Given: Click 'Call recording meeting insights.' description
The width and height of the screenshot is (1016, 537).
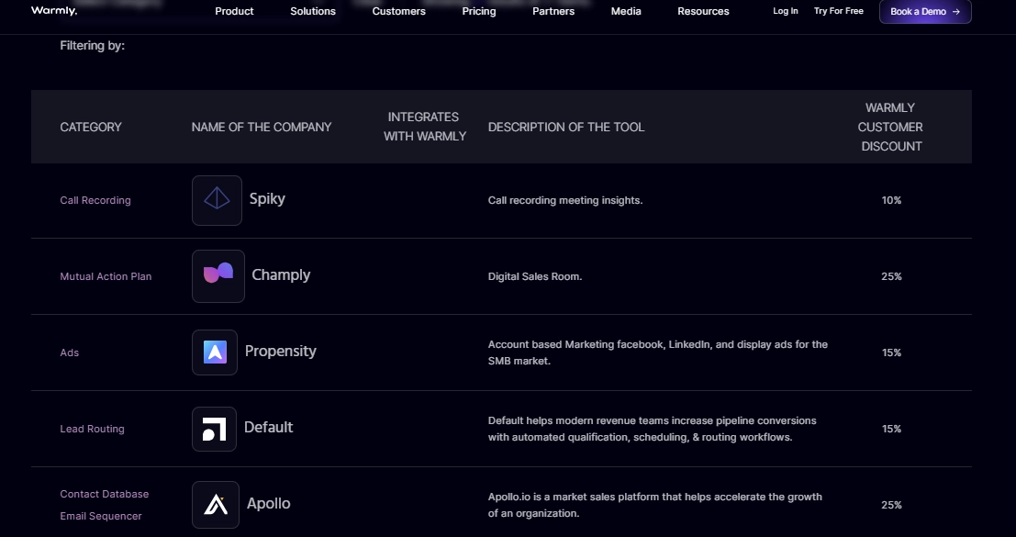Looking at the screenshot, I should (565, 200).
